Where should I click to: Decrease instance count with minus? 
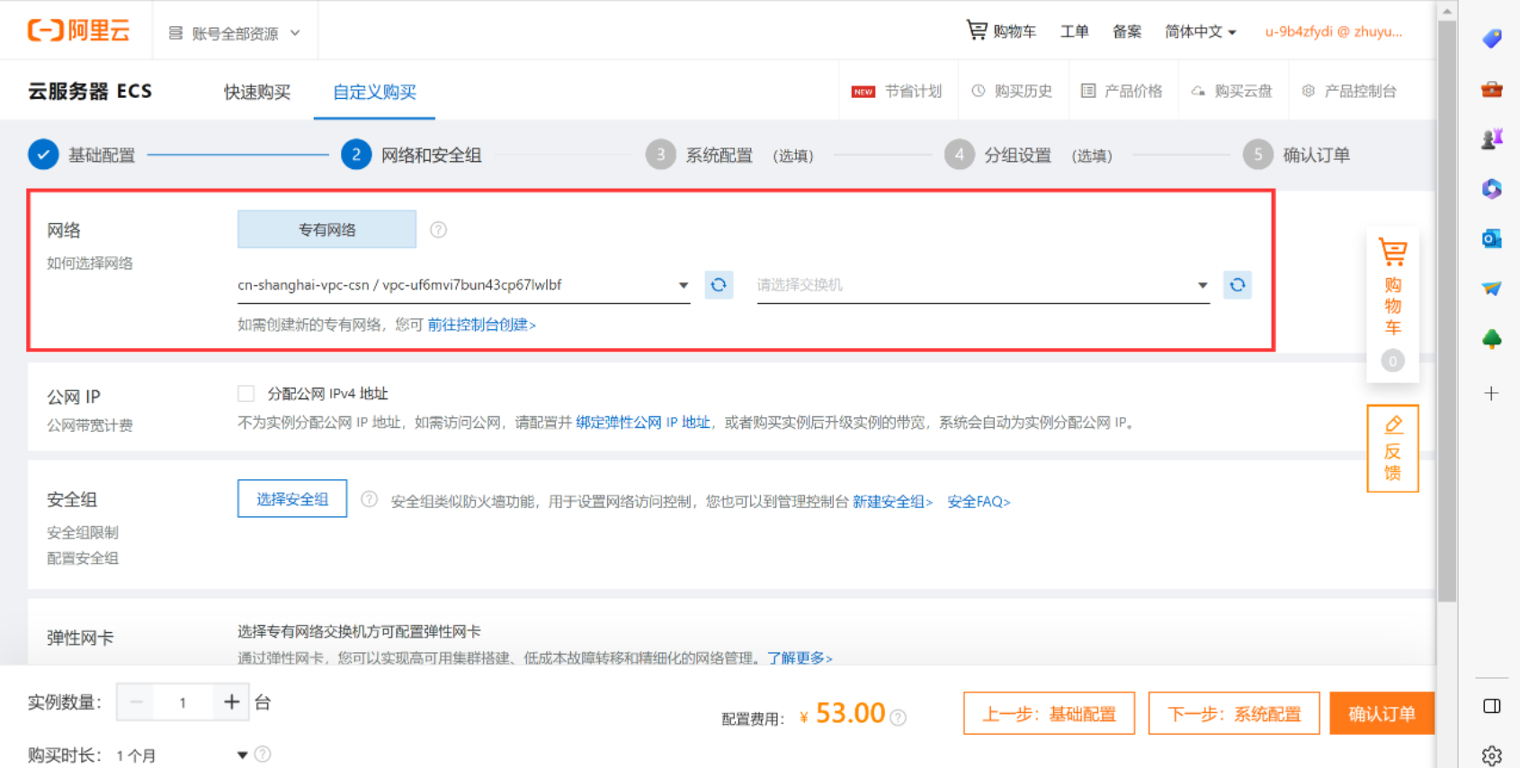[x=136, y=701]
